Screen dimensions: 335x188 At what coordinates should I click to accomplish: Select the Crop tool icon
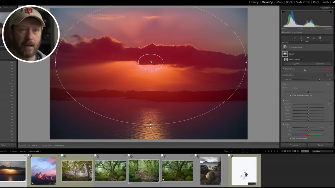(x=301, y=38)
